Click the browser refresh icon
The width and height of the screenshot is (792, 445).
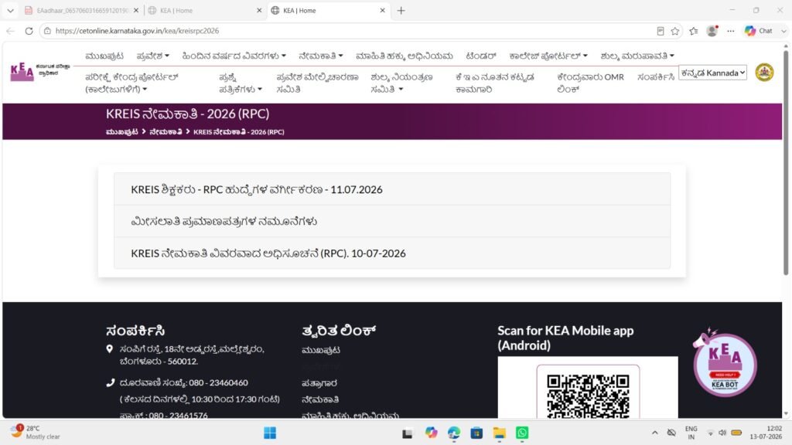pos(29,31)
